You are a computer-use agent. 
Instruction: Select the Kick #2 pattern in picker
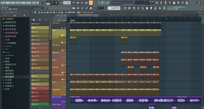click(x=40, y=32)
